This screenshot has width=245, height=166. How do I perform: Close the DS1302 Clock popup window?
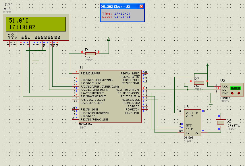tap(141, 7)
